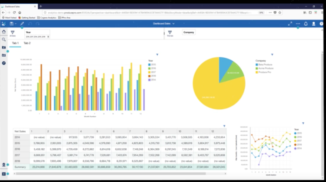The image size is (326, 182).
Task: Click the table's horizontal scrollbar
Action: pos(111,173)
